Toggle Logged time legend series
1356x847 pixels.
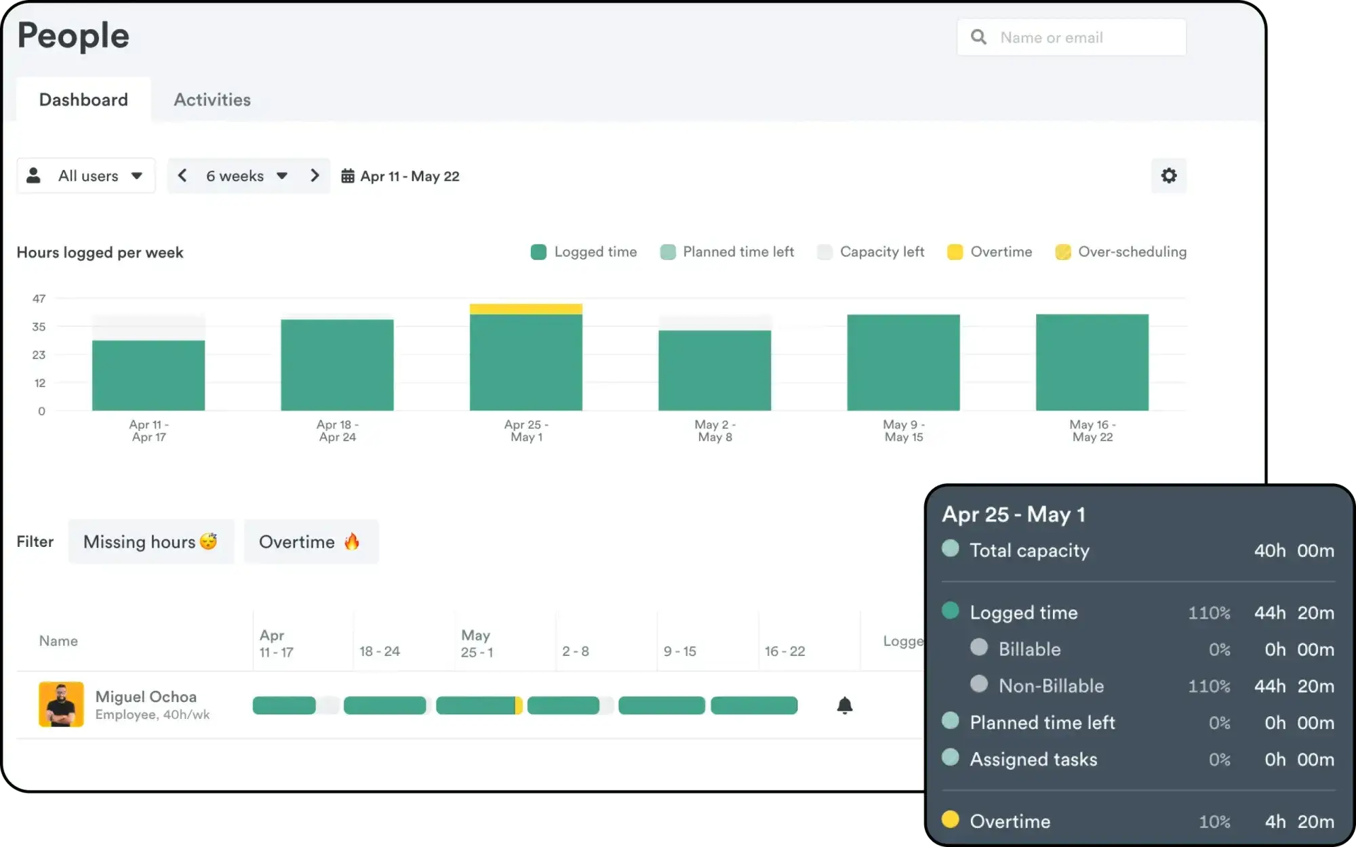pos(584,252)
